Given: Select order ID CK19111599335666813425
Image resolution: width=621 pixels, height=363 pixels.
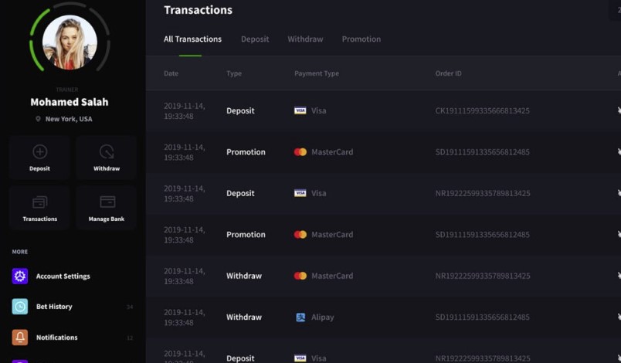Looking at the screenshot, I should [x=483, y=111].
